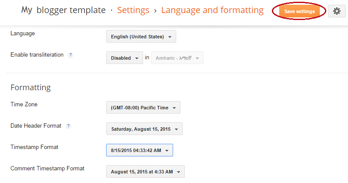Image resolution: width=348 pixels, height=183 pixels.
Task: Open the Comment Timestamp Format dropdown
Action: (145, 172)
